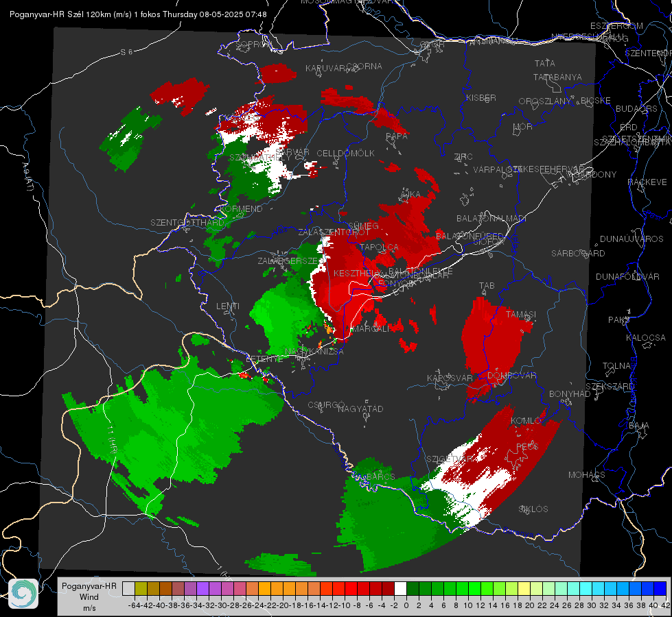This screenshot has width=672, height=617.
Task: Select the TOLNA label
Action: point(616,365)
